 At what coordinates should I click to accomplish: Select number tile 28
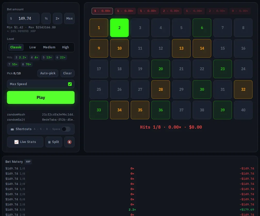(161, 89)
